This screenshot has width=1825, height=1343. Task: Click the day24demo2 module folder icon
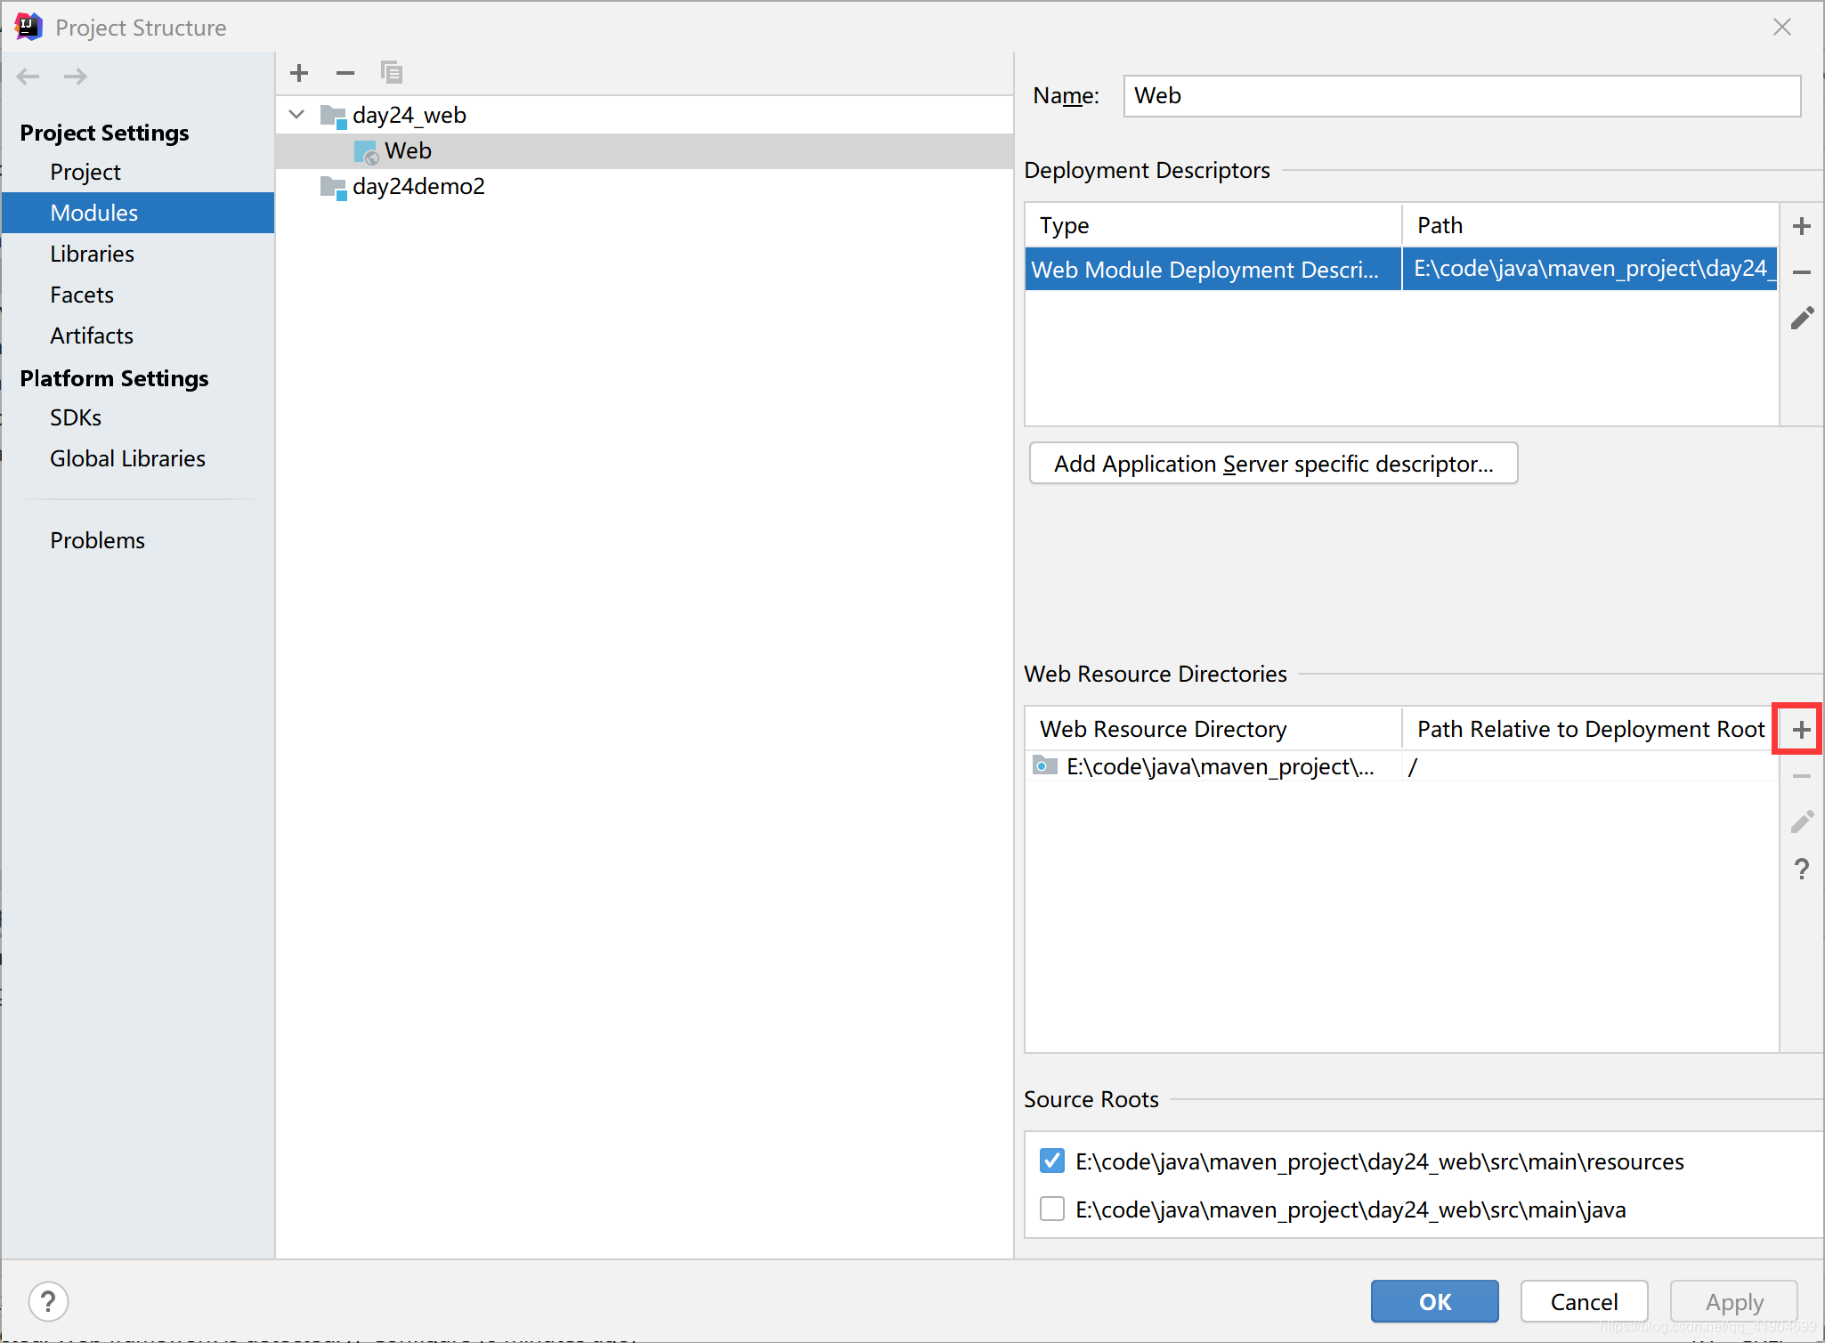pyautogui.click(x=334, y=188)
